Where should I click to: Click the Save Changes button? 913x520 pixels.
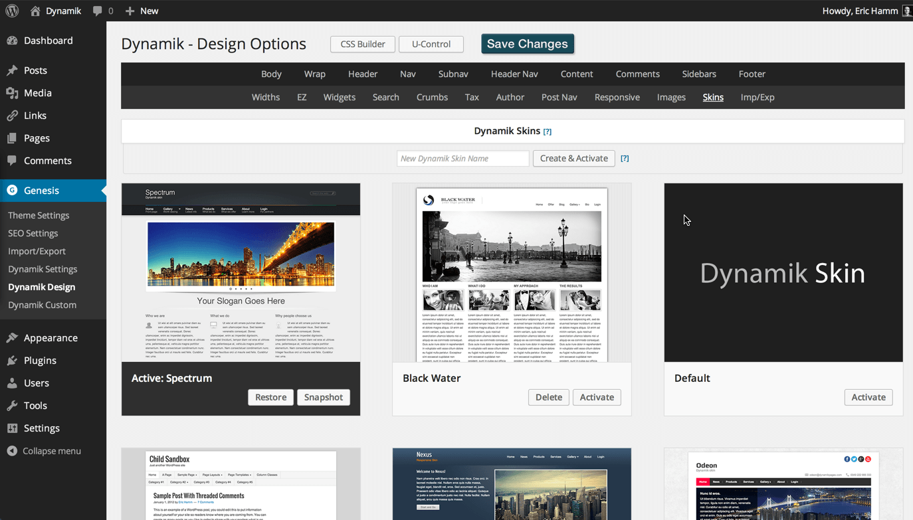(528, 44)
